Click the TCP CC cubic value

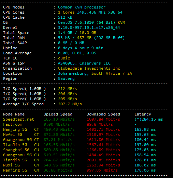click(x=64, y=58)
